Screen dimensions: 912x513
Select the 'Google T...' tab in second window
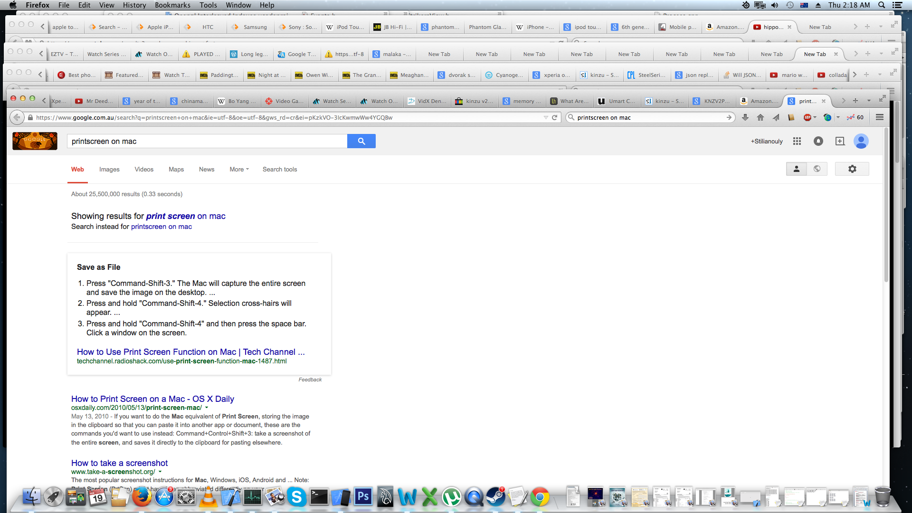click(x=297, y=54)
